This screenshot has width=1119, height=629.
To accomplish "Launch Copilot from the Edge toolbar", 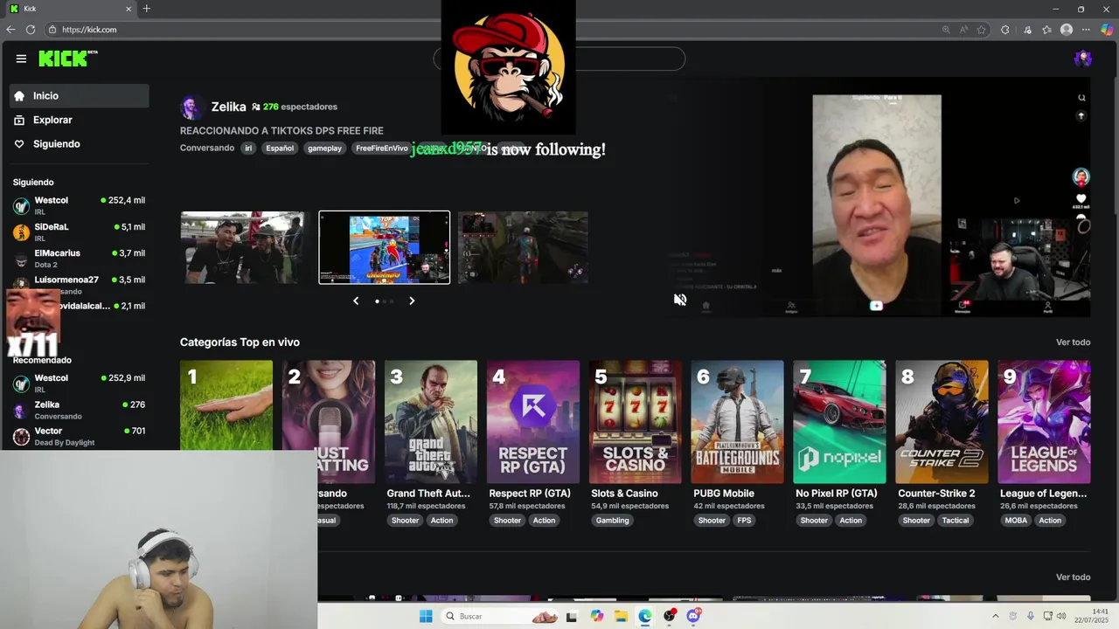I will 1107,30.
